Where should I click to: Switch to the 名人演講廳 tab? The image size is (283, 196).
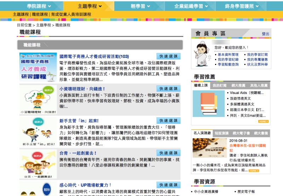tap(202, 133)
